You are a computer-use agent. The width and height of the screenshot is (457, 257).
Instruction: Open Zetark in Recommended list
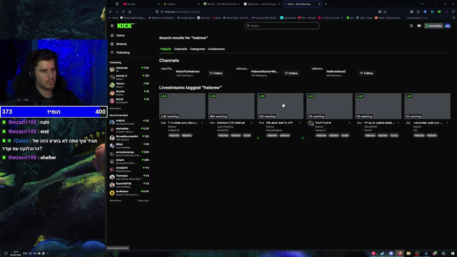click(x=129, y=161)
